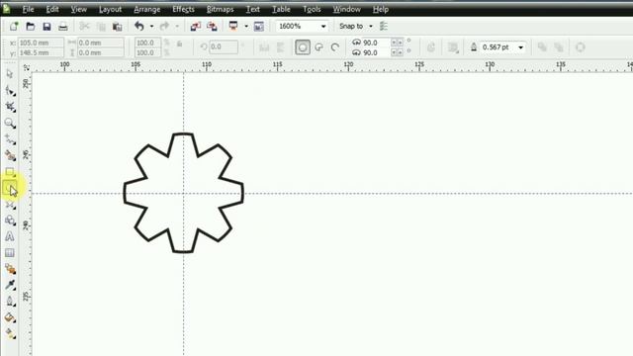Expand the undo history dropdown arrow
This screenshot has width=633, height=356.
tap(151, 27)
